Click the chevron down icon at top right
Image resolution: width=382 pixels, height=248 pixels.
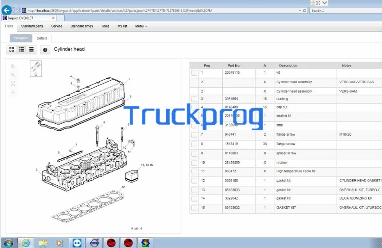[325, 3]
